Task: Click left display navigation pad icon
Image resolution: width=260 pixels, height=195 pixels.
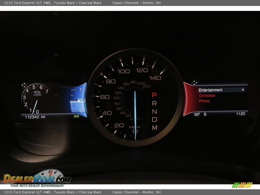Action: tap(24, 85)
